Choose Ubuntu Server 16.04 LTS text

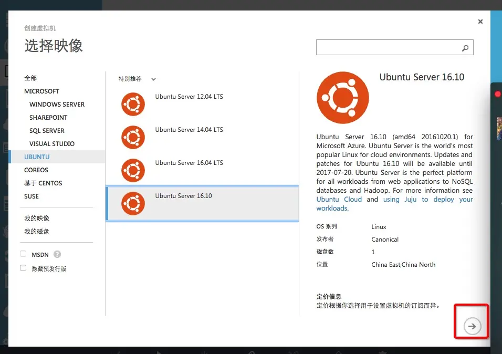189,162
